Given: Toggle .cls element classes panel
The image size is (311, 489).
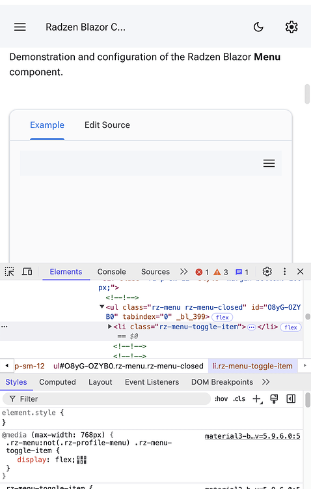Looking at the screenshot, I should [239, 399].
